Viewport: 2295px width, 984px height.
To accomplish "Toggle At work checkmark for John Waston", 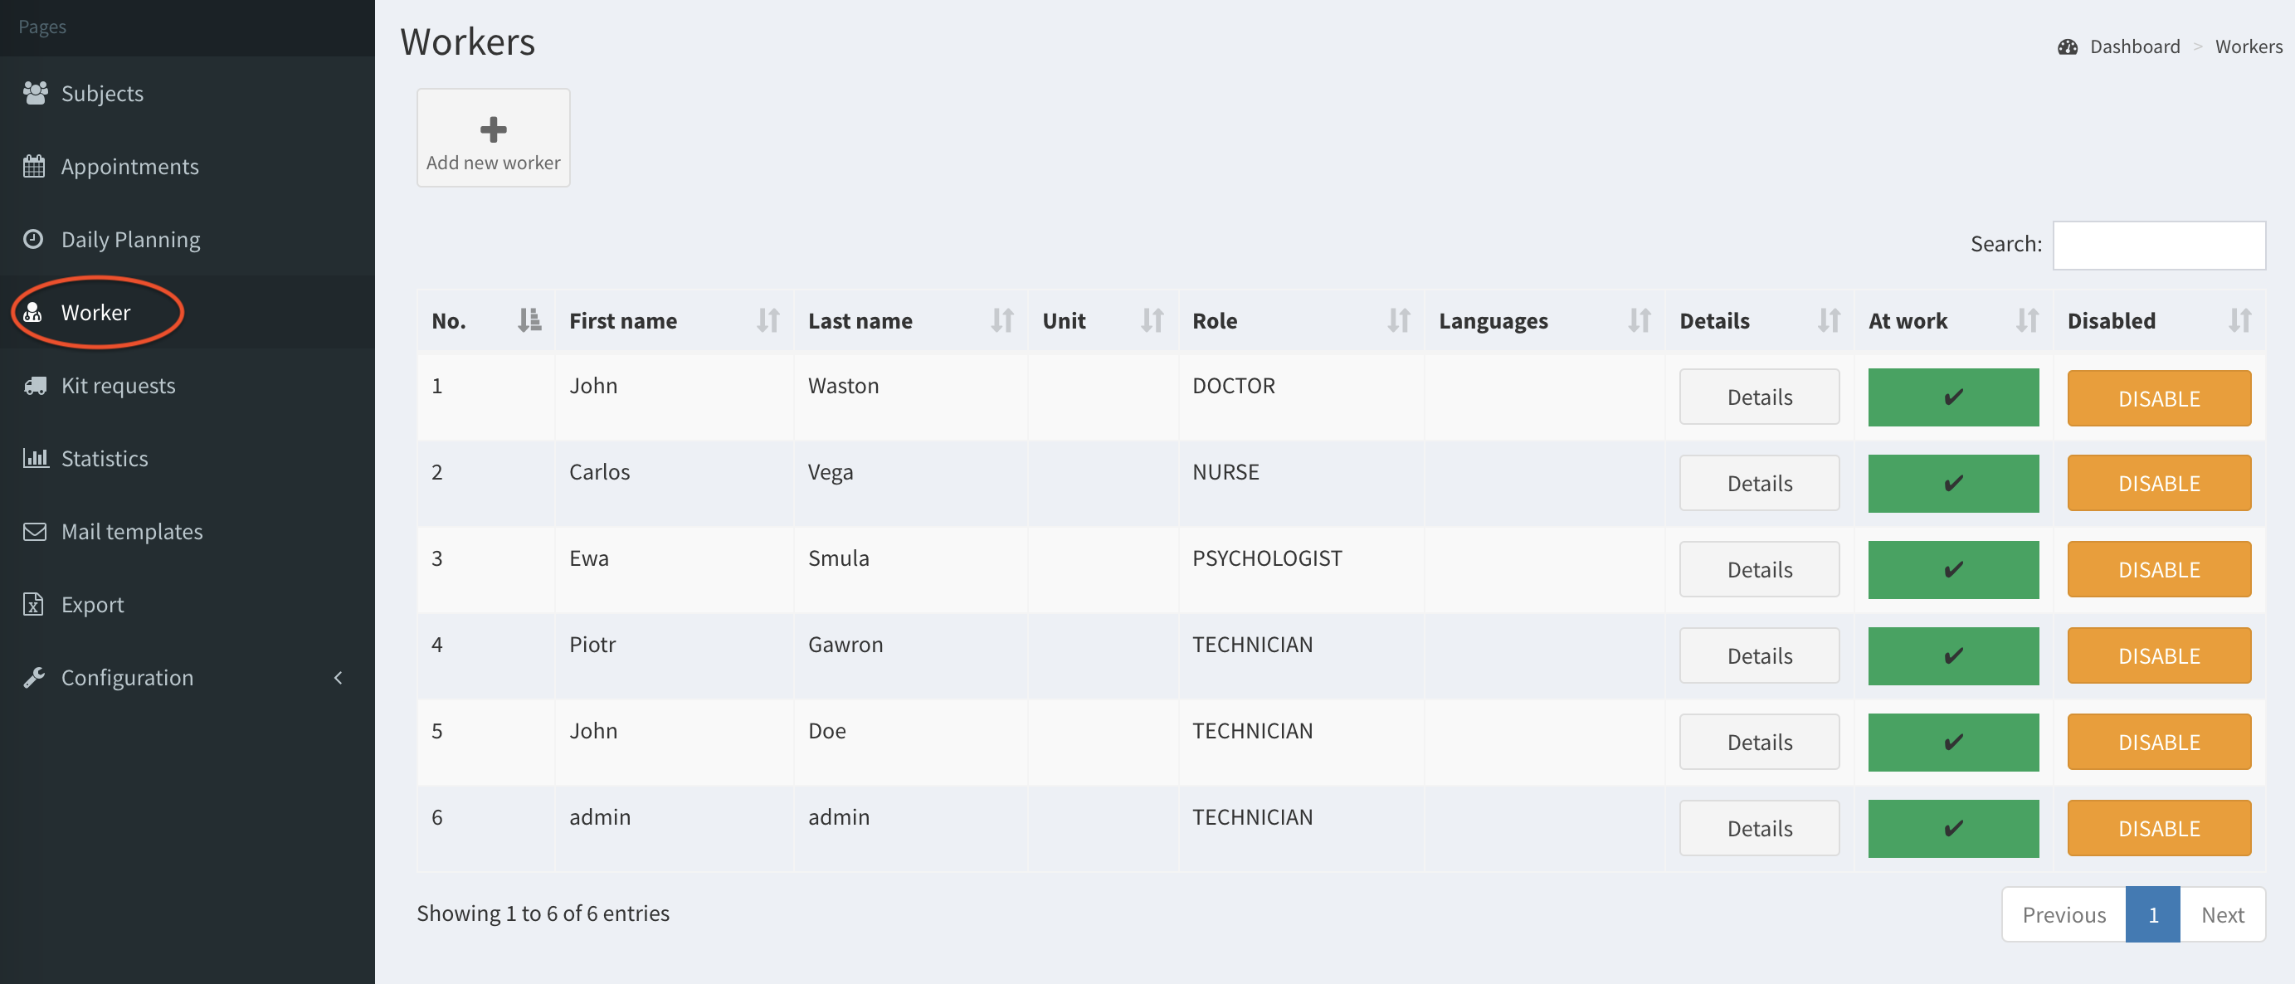I will click(1952, 397).
